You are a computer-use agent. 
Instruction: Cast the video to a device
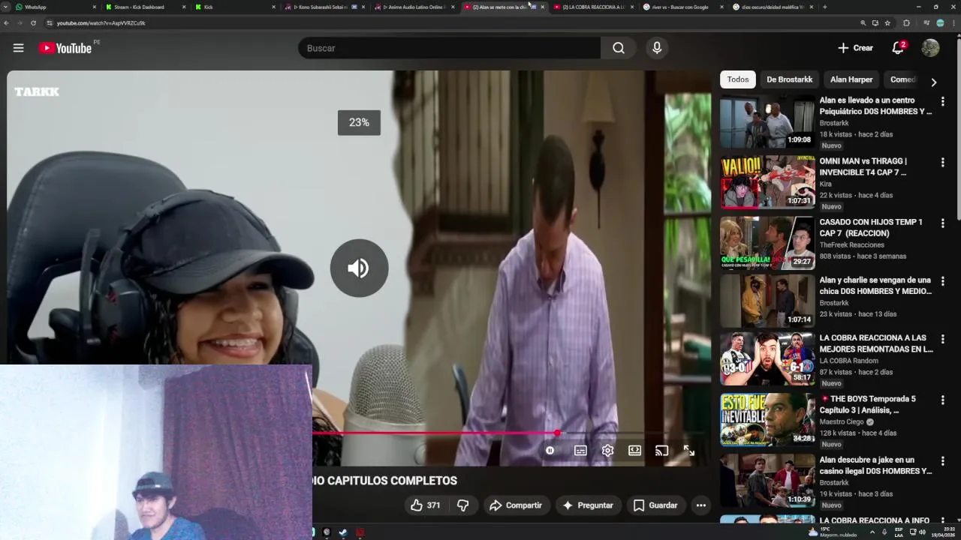(x=661, y=451)
